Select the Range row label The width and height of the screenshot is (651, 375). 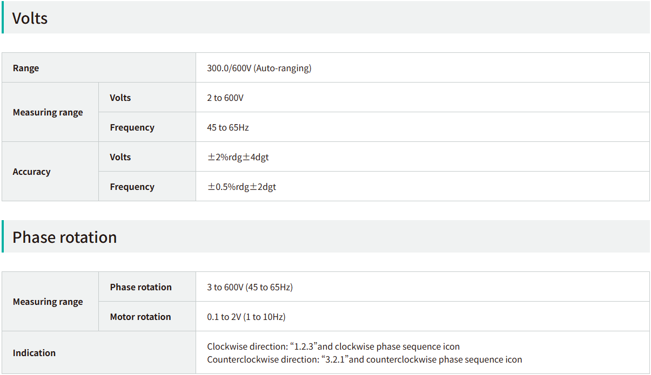(x=26, y=68)
